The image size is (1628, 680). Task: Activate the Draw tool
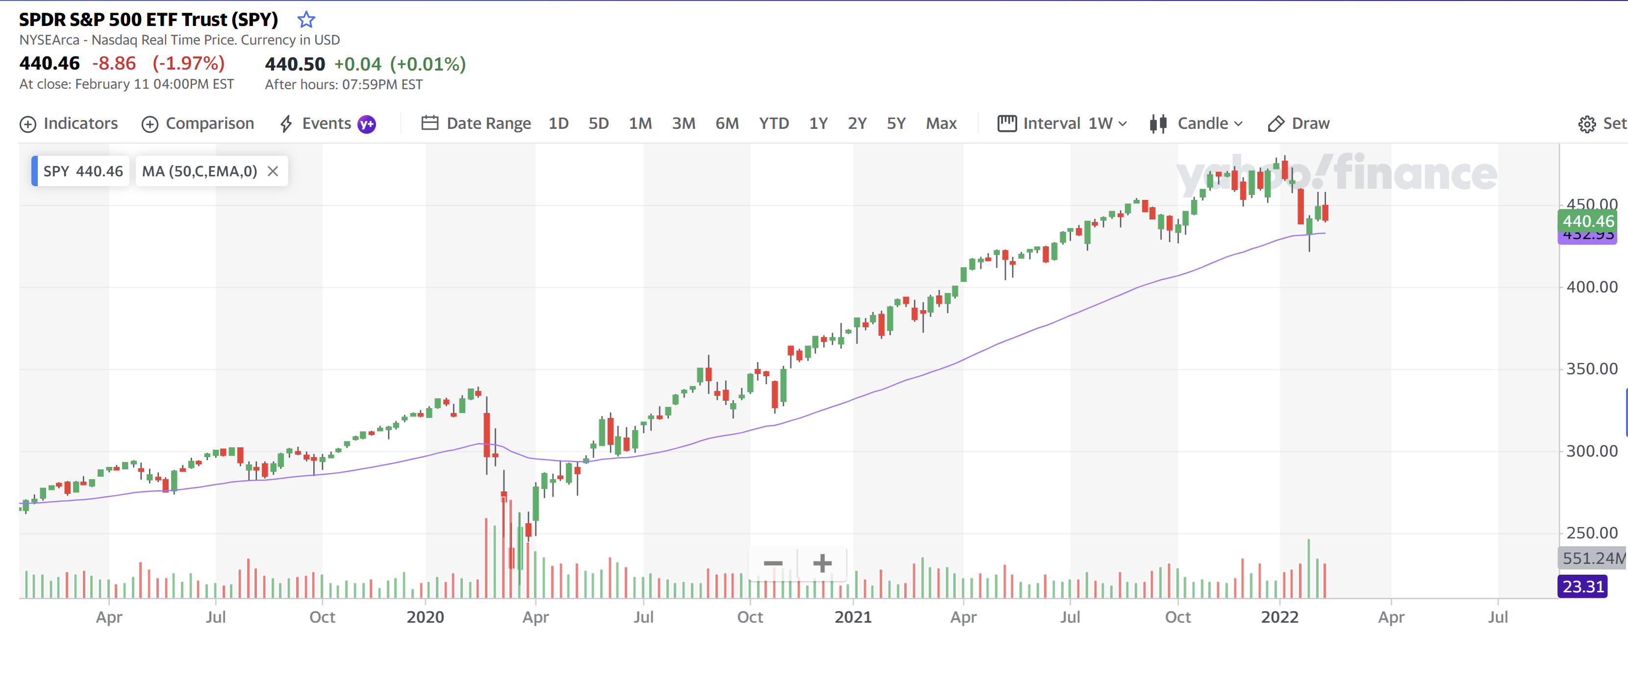click(x=1299, y=124)
